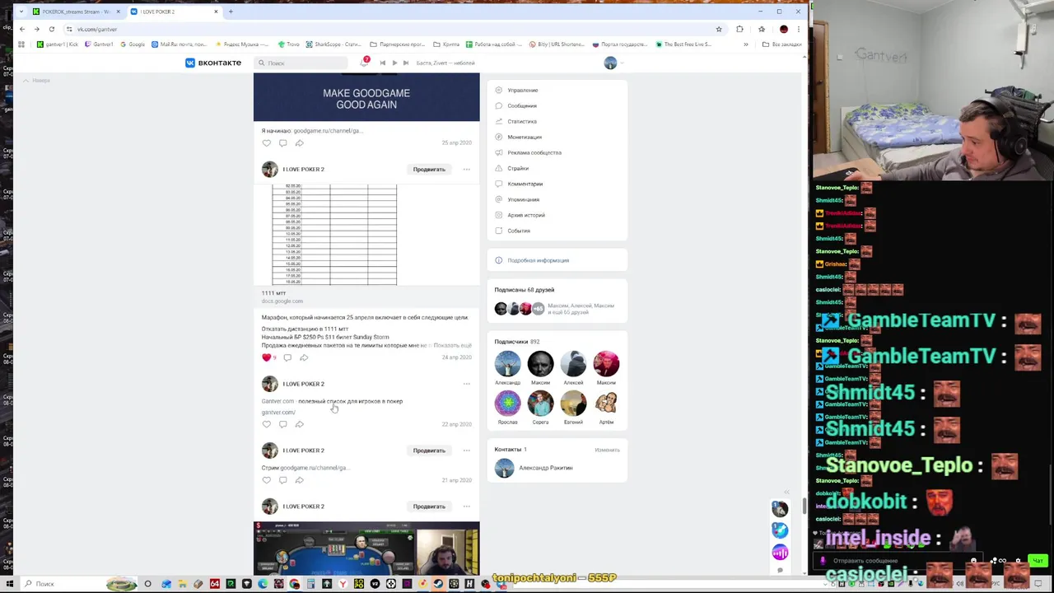This screenshot has height=593, width=1054.
Task: Click the Архив историй icon
Action: point(499,216)
